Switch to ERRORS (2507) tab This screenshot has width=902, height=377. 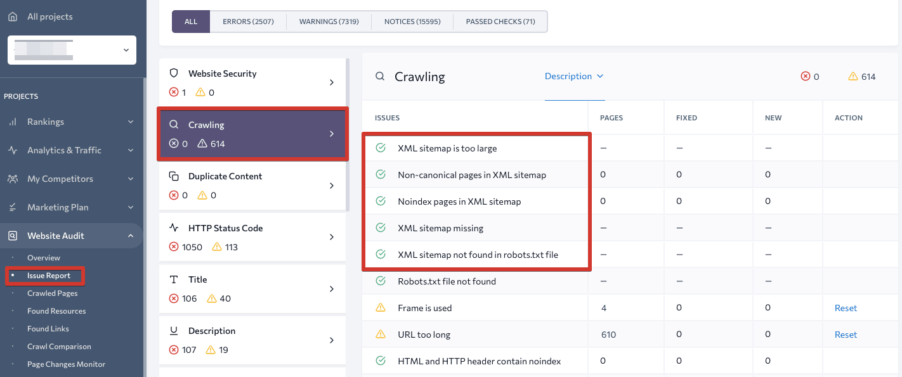click(248, 22)
